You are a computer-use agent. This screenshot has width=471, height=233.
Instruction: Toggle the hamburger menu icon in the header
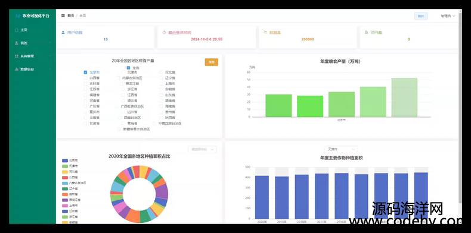tap(63, 15)
